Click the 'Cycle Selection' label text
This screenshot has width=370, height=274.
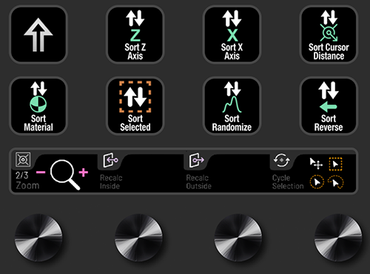(x=288, y=181)
